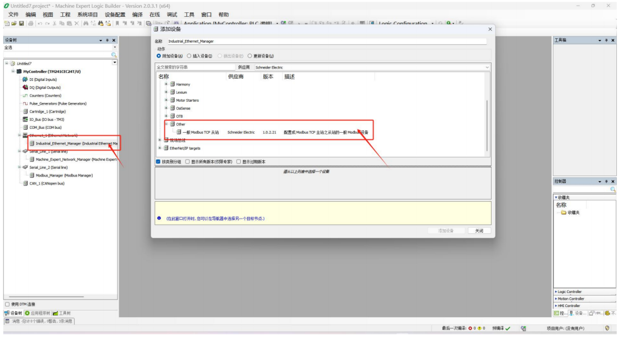Screen dimensions: 622x339
Task: Click the search magnifier in device tree panel
Action: point(114,55)
